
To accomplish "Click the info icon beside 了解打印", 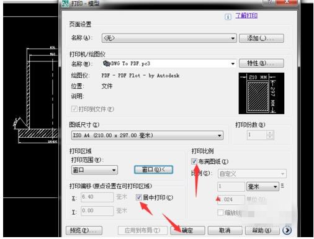I will 228,17.
